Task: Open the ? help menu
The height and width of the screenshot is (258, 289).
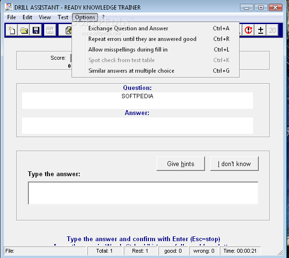Action: [103, 17]
